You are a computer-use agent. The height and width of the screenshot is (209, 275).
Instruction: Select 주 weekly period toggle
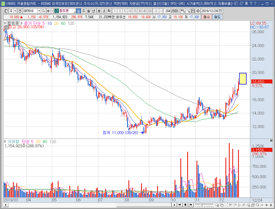pos(83,11)
